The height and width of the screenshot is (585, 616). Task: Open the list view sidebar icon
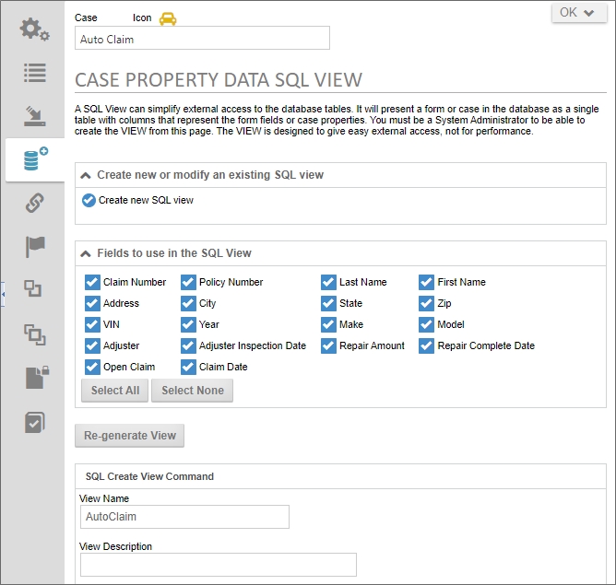click(x=34, y=72)
